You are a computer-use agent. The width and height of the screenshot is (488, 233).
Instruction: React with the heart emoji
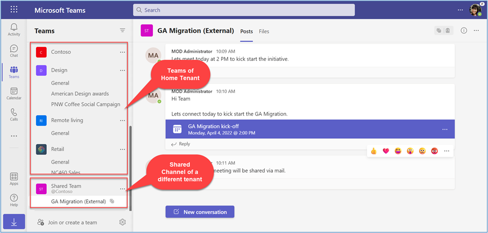pyautogui.click(x=386, y=151)
